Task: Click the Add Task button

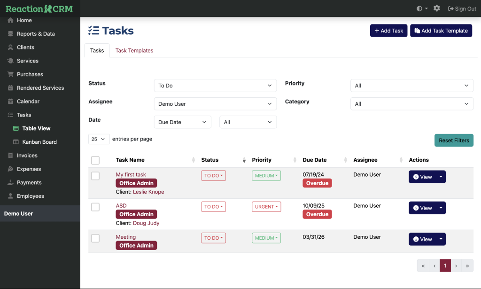Action: pyautogui.click(x=388, y=31)
